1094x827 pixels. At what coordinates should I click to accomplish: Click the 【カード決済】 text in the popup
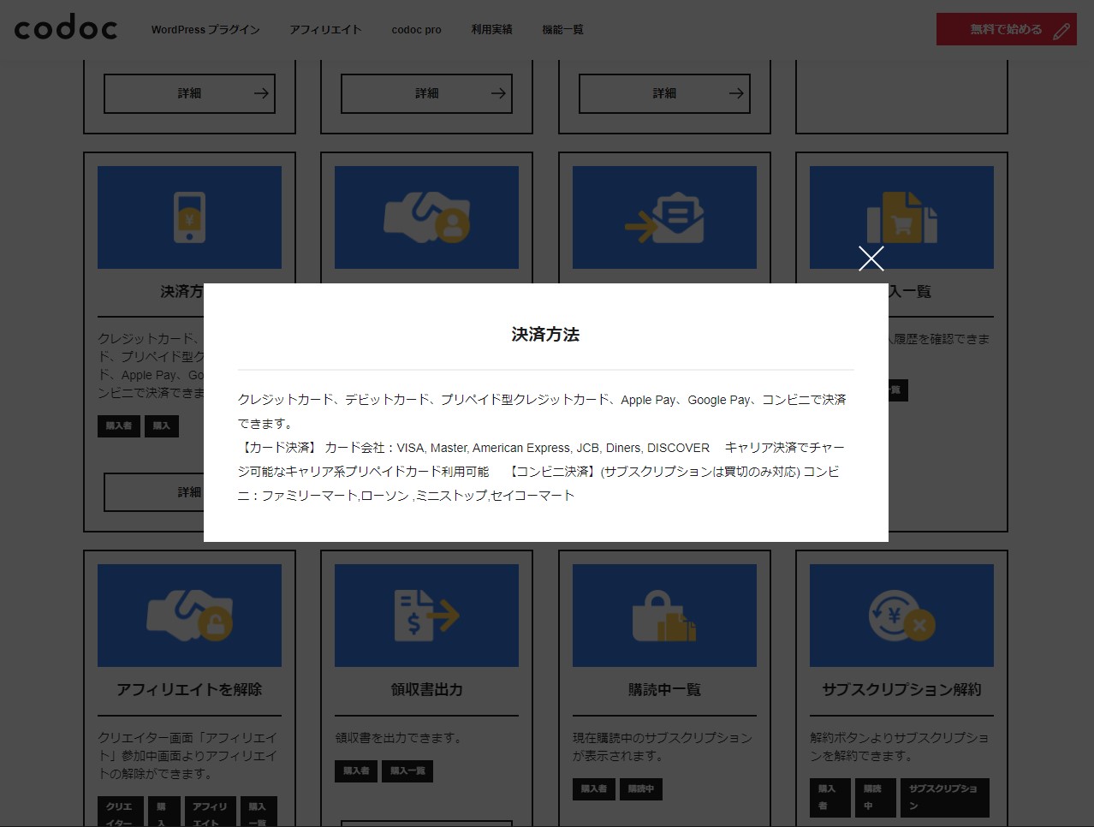click(278, 448)
